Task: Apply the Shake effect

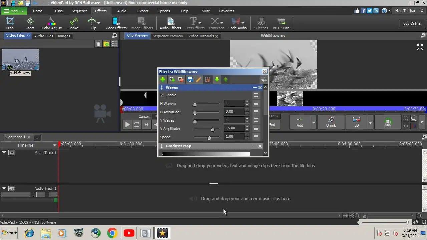Action: coord(73,24)
